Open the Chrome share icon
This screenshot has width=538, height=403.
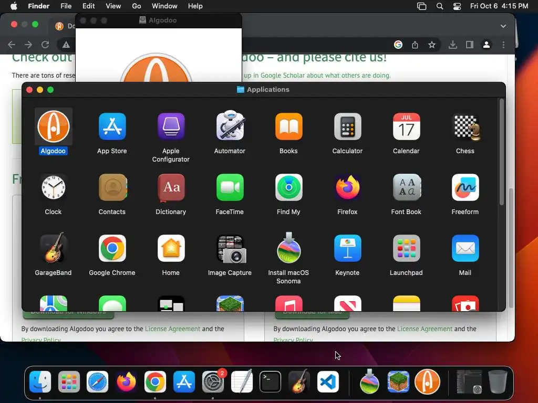(x=415, y=45)
